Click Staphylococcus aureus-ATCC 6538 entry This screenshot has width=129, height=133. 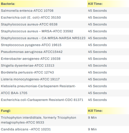click(29, 24)
